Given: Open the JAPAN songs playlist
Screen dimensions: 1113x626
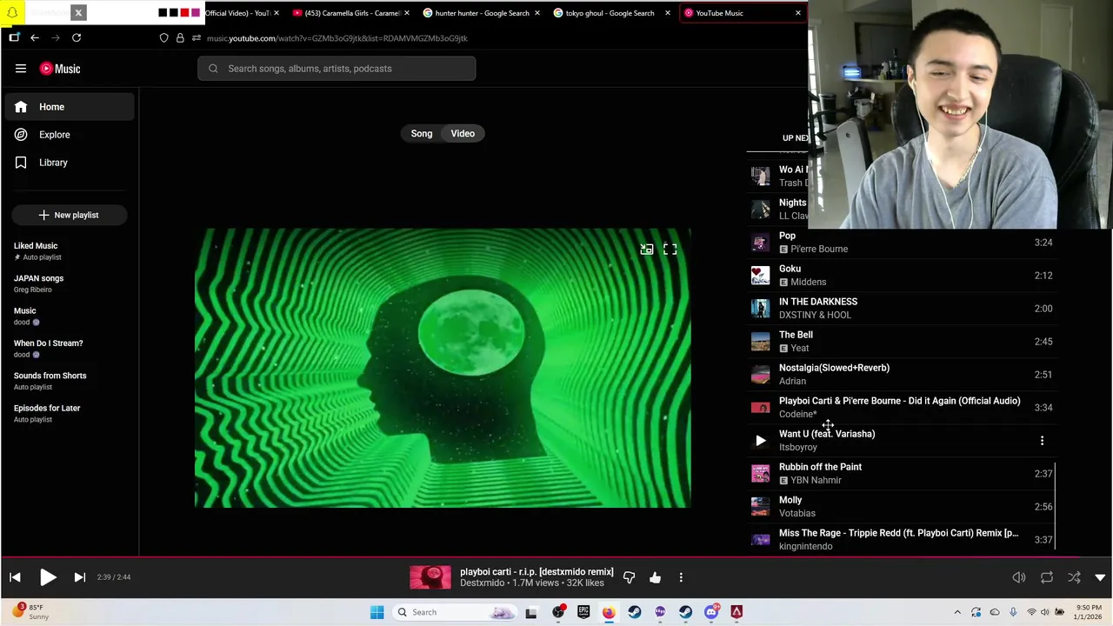Looking at the screenshot, I should point(70,283).
